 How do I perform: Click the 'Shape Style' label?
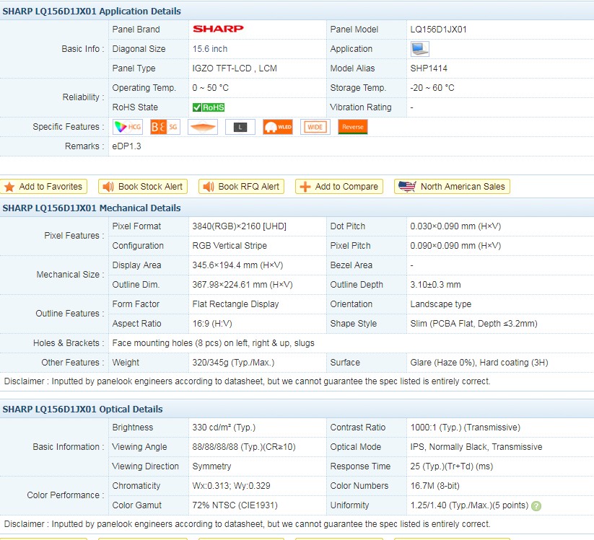tap(354, 324)
